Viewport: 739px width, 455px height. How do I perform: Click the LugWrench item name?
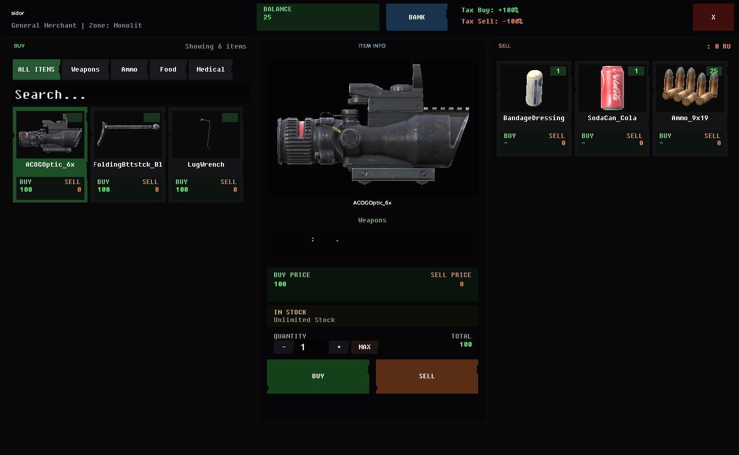(206, 165)
